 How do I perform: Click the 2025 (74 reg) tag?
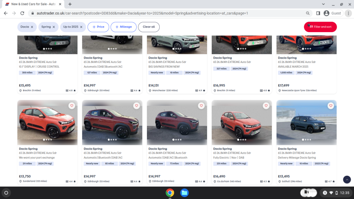[x=321, y=164]
